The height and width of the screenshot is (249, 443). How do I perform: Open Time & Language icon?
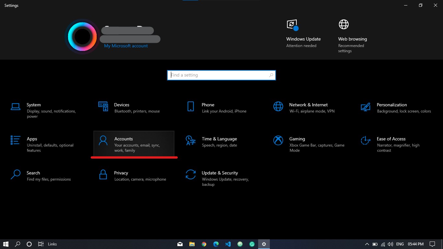tap(191, 140)
